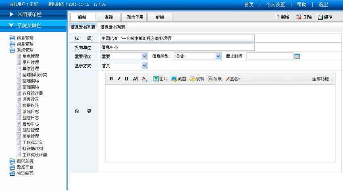Image resolution: width=343 pixels, height=191 pixels.
Task: Open the 信息类型 dropdown
Action: click(218, 56)
